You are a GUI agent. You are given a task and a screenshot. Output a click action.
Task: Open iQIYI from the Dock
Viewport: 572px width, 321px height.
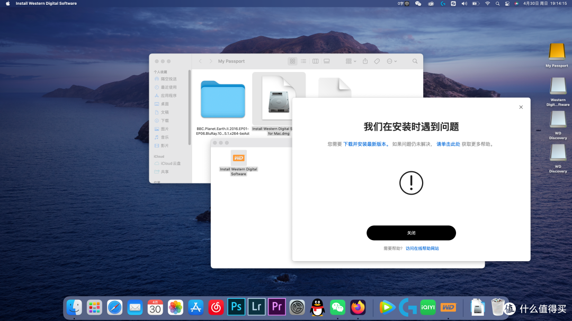(x=428, y=308)
